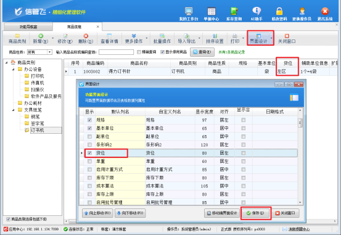Screen dimensions: 341x235
Task: Select 打印机 in the category tree
Action: [37, 76]
